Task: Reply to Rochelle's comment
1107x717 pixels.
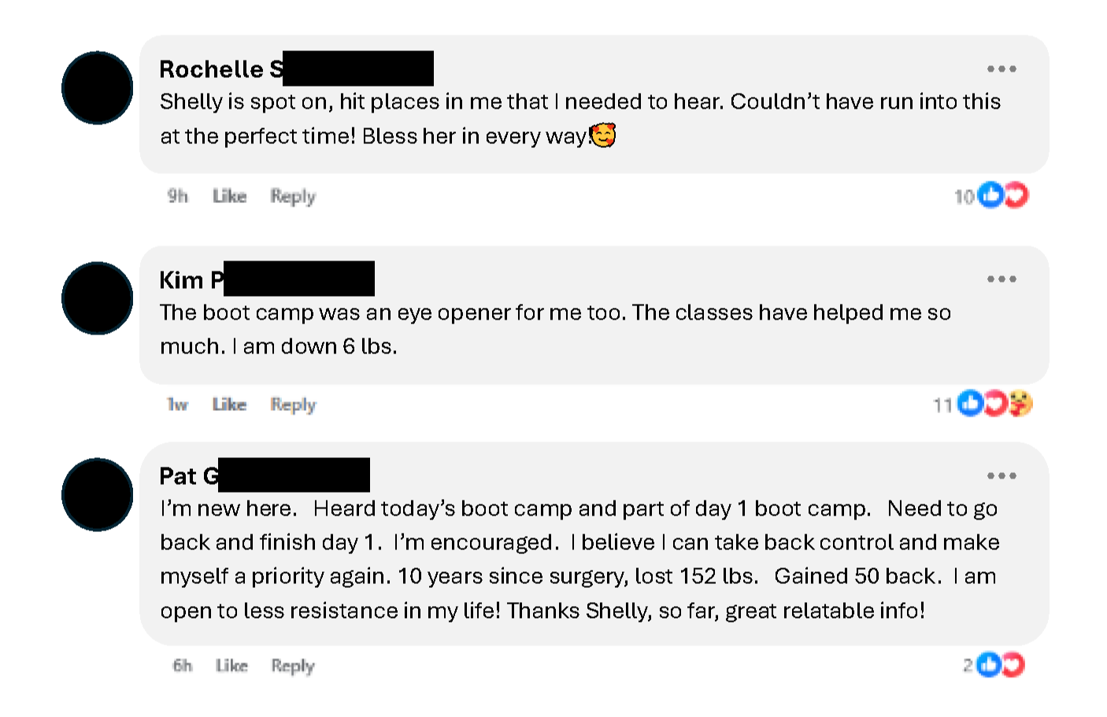Action: tap(293, 196)
